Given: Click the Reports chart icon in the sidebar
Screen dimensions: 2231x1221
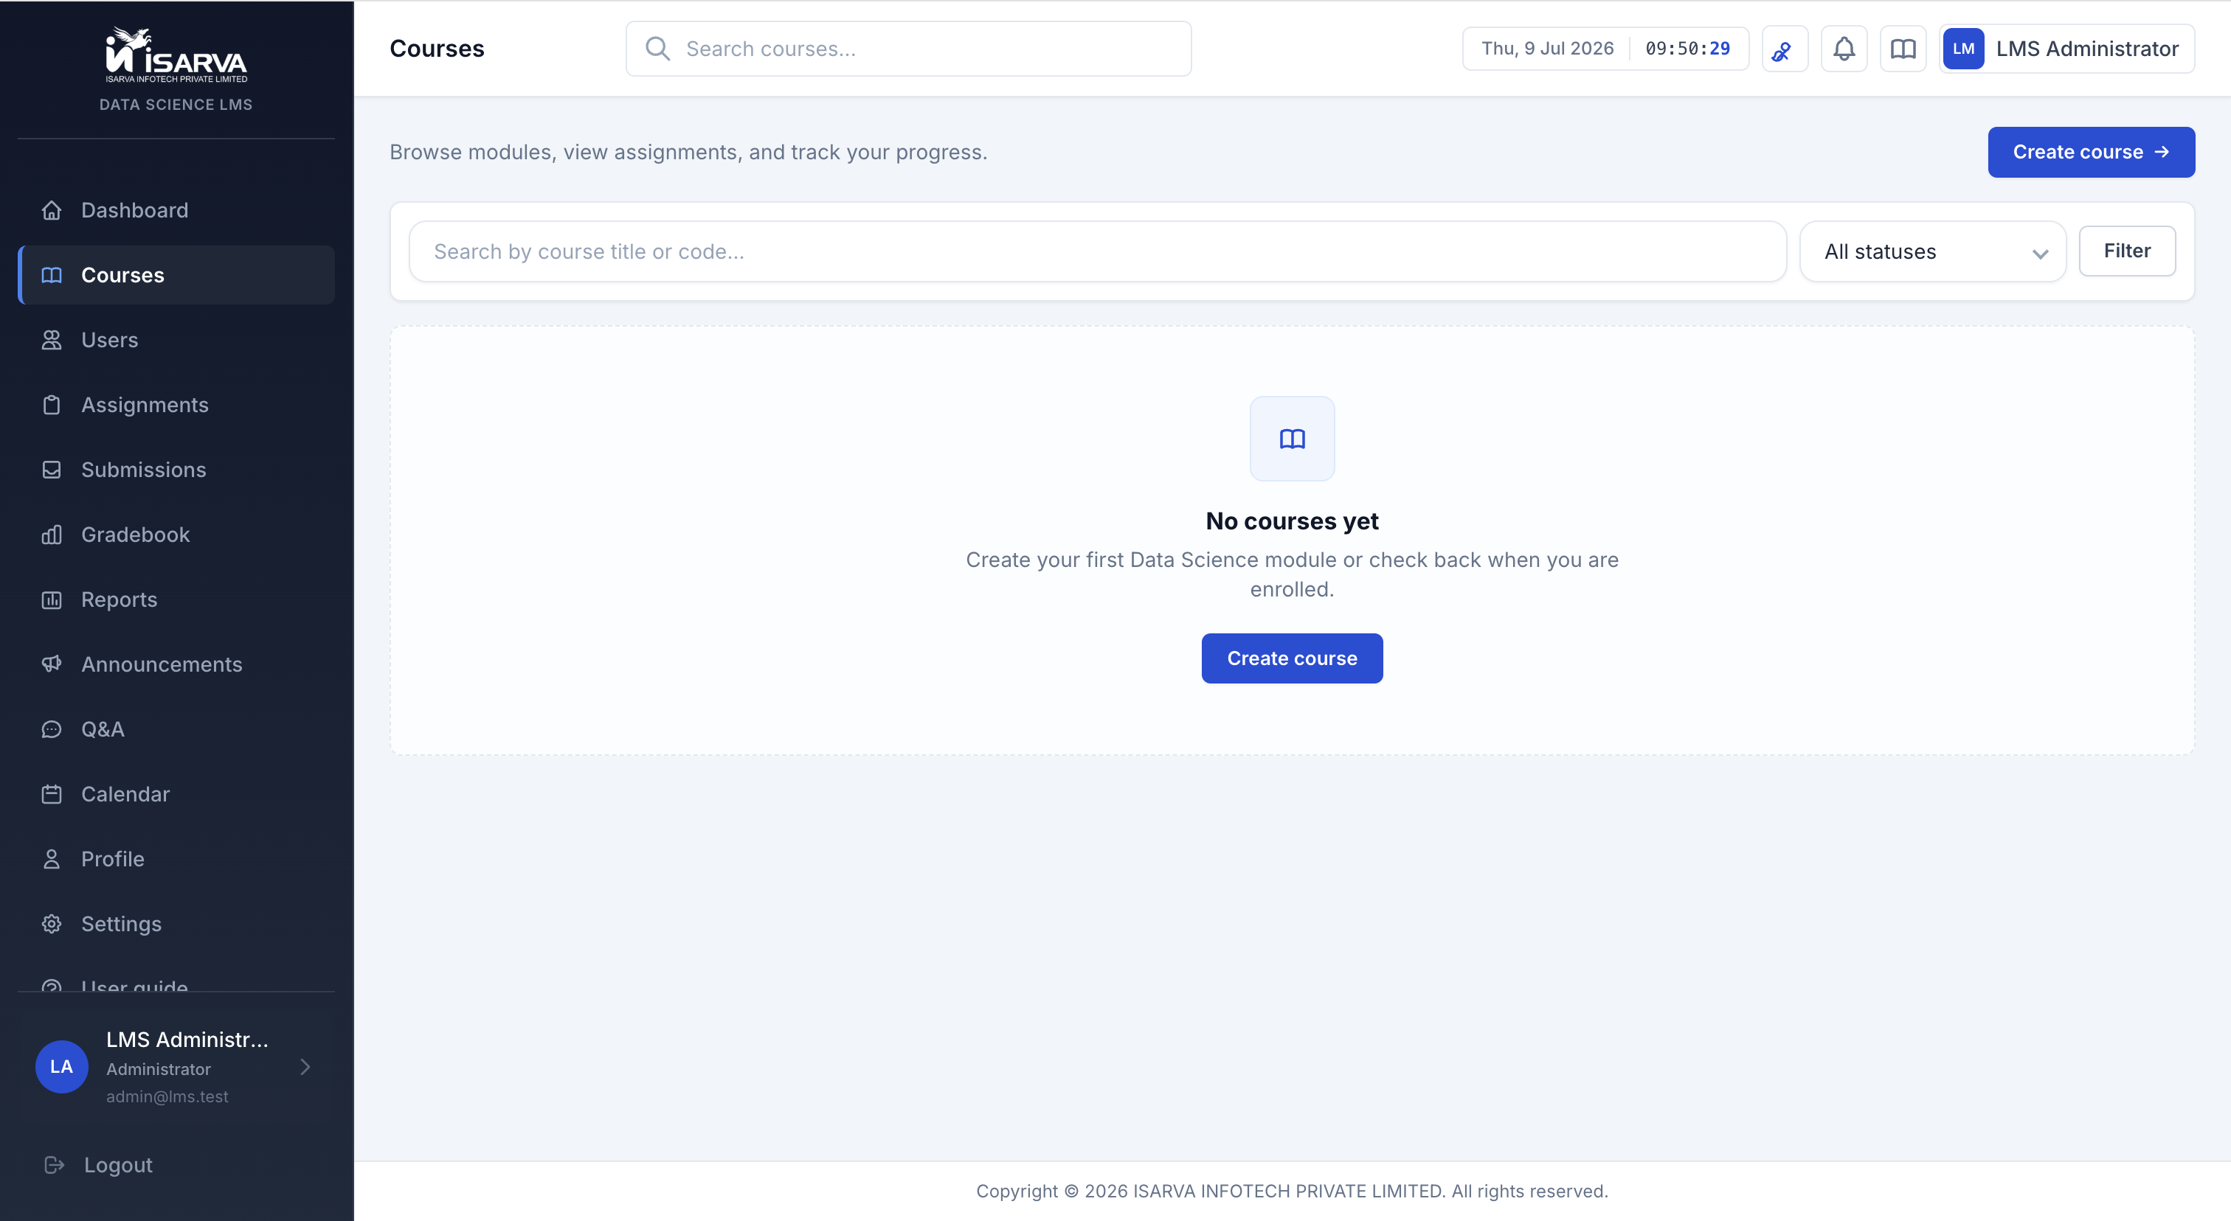Looking at the screenshot, I should click(52, 599).
